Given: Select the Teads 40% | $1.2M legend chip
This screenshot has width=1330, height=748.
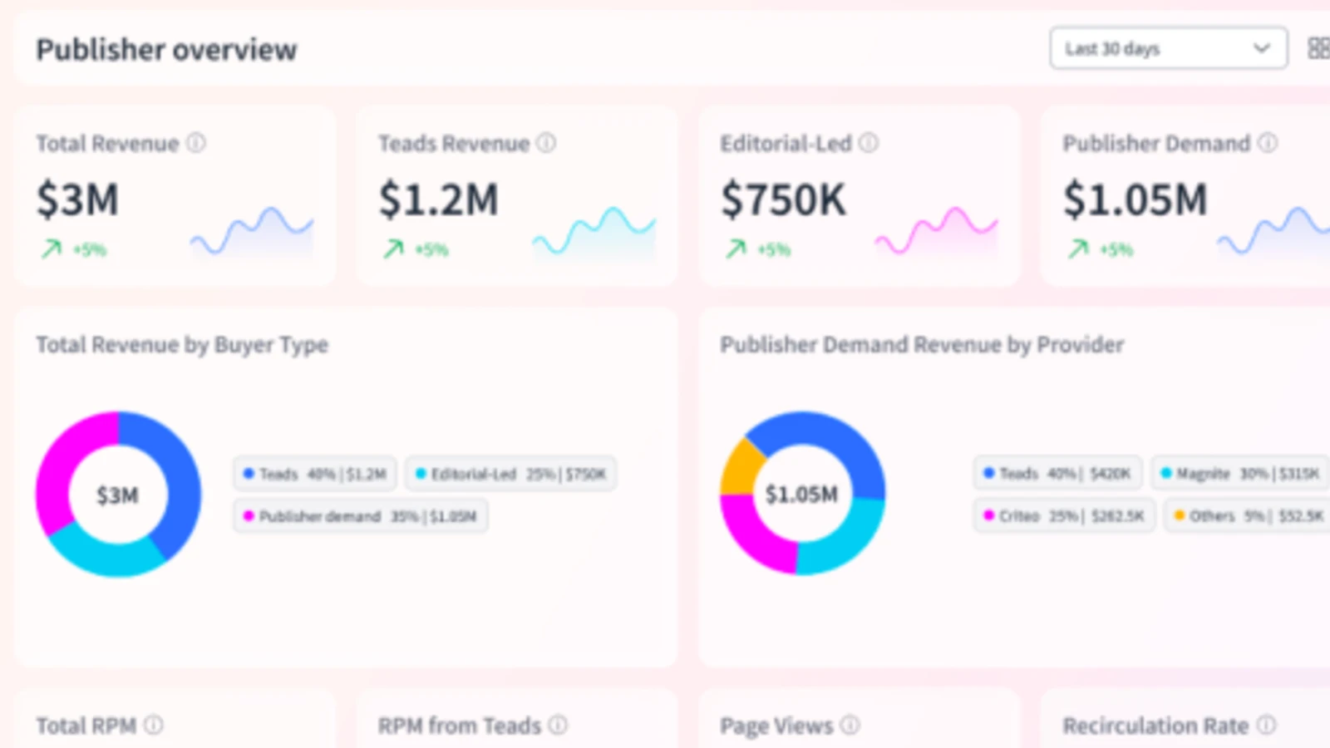Looking at the screenshot, I should 315,474.
